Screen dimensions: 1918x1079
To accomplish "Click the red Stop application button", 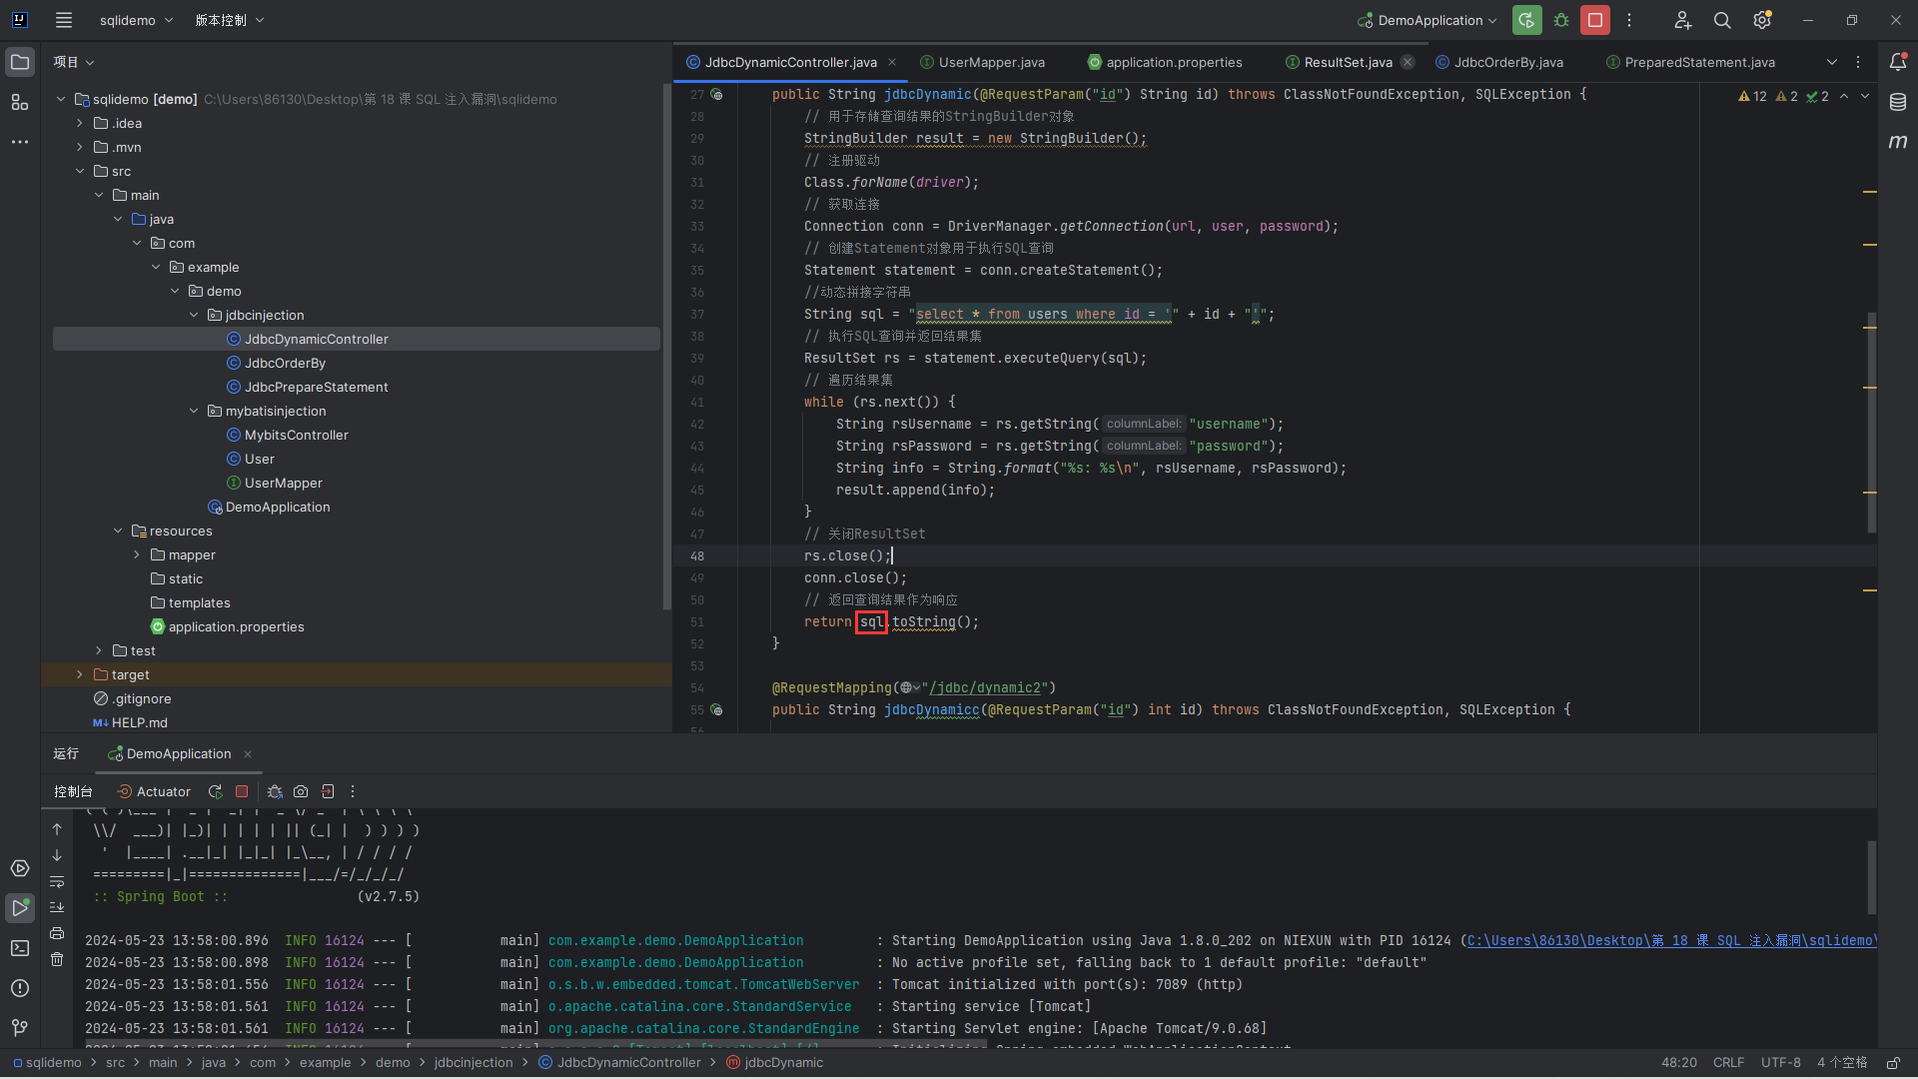I will pos(1595,20).
